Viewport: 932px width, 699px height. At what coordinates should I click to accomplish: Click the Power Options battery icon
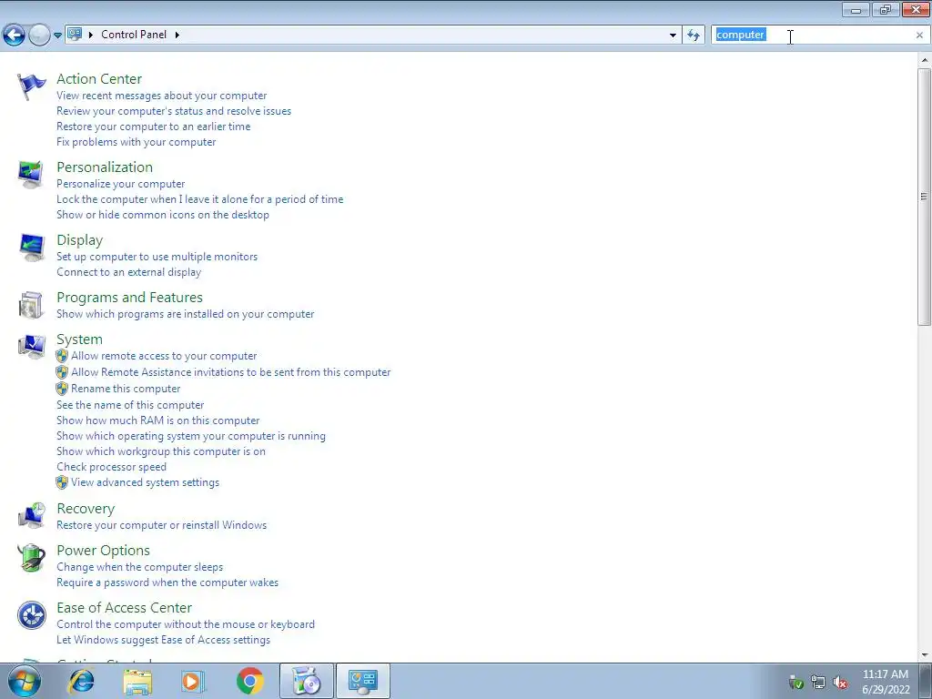31,558
